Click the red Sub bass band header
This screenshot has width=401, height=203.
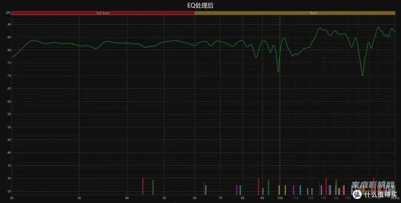[x=103, y=13]
